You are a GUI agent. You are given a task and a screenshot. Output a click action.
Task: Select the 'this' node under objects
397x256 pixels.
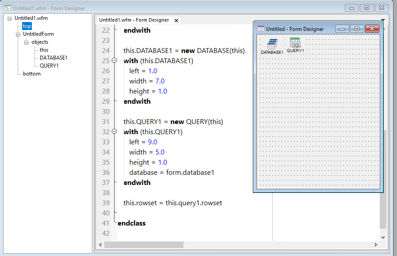coord(44,50)
